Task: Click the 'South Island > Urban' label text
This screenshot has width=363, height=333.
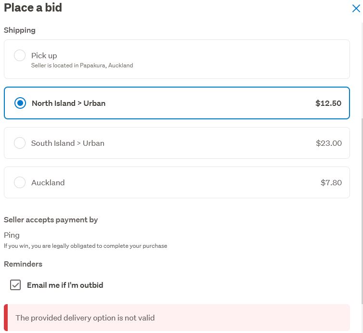Action: coord(68,143)
